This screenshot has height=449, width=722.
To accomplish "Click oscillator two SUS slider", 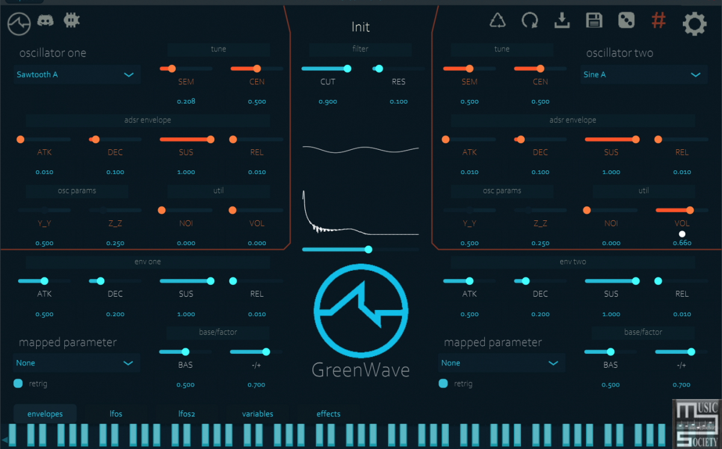I will point(611,140).
